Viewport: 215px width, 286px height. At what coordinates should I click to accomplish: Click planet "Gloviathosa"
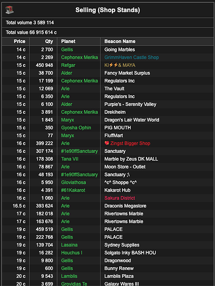tap(74, 182)
